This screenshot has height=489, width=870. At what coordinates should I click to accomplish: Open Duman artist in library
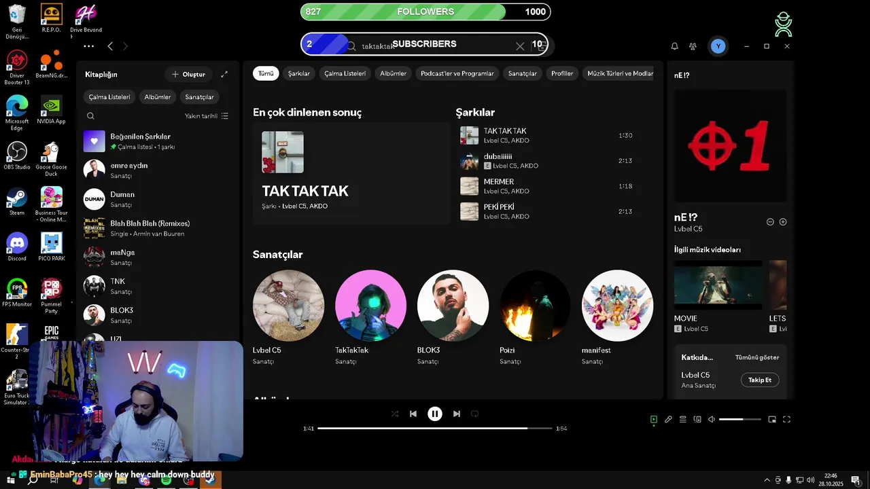158,199
